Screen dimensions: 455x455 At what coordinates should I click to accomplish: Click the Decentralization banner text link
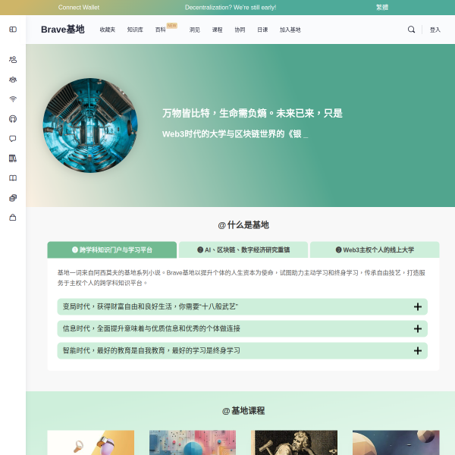[231, 8]
